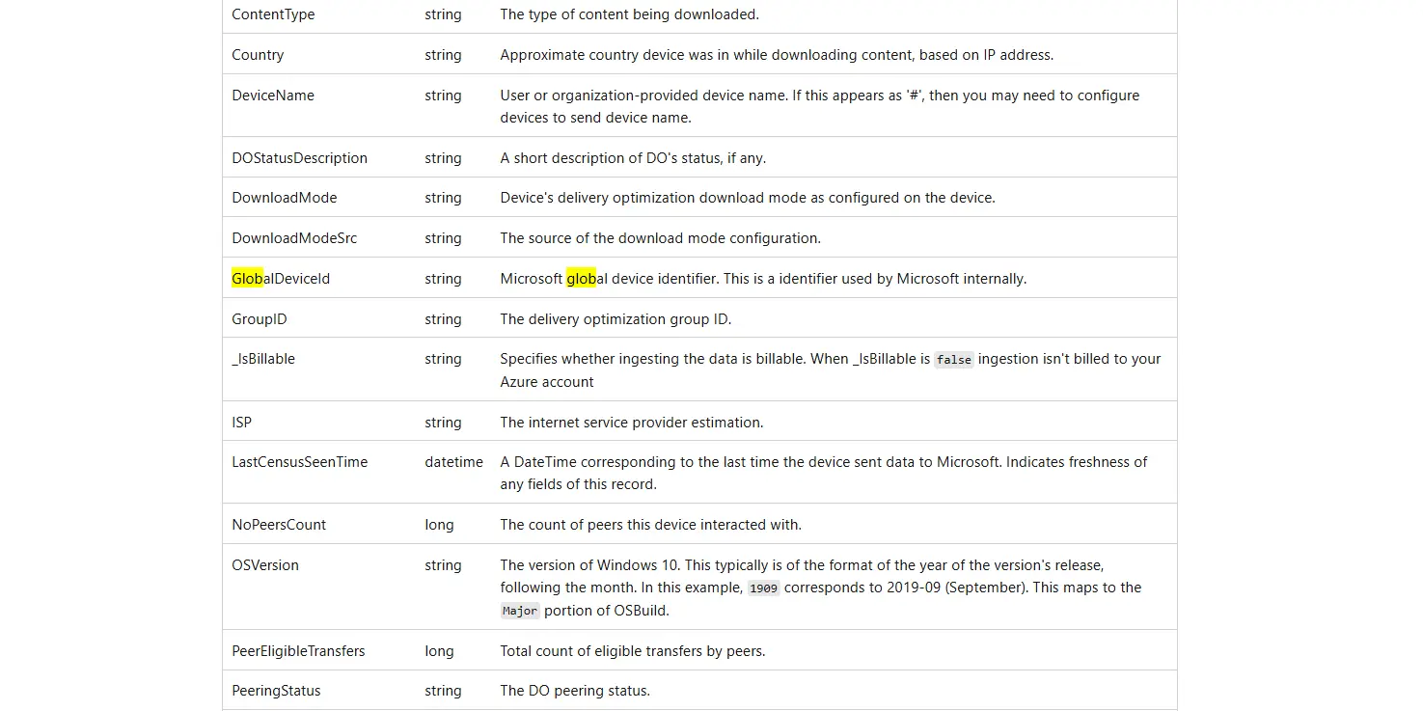Viewport: 1423px width, 711px height.
Task: Select the PeeringStatus field name
Action: tap(276, 691)
